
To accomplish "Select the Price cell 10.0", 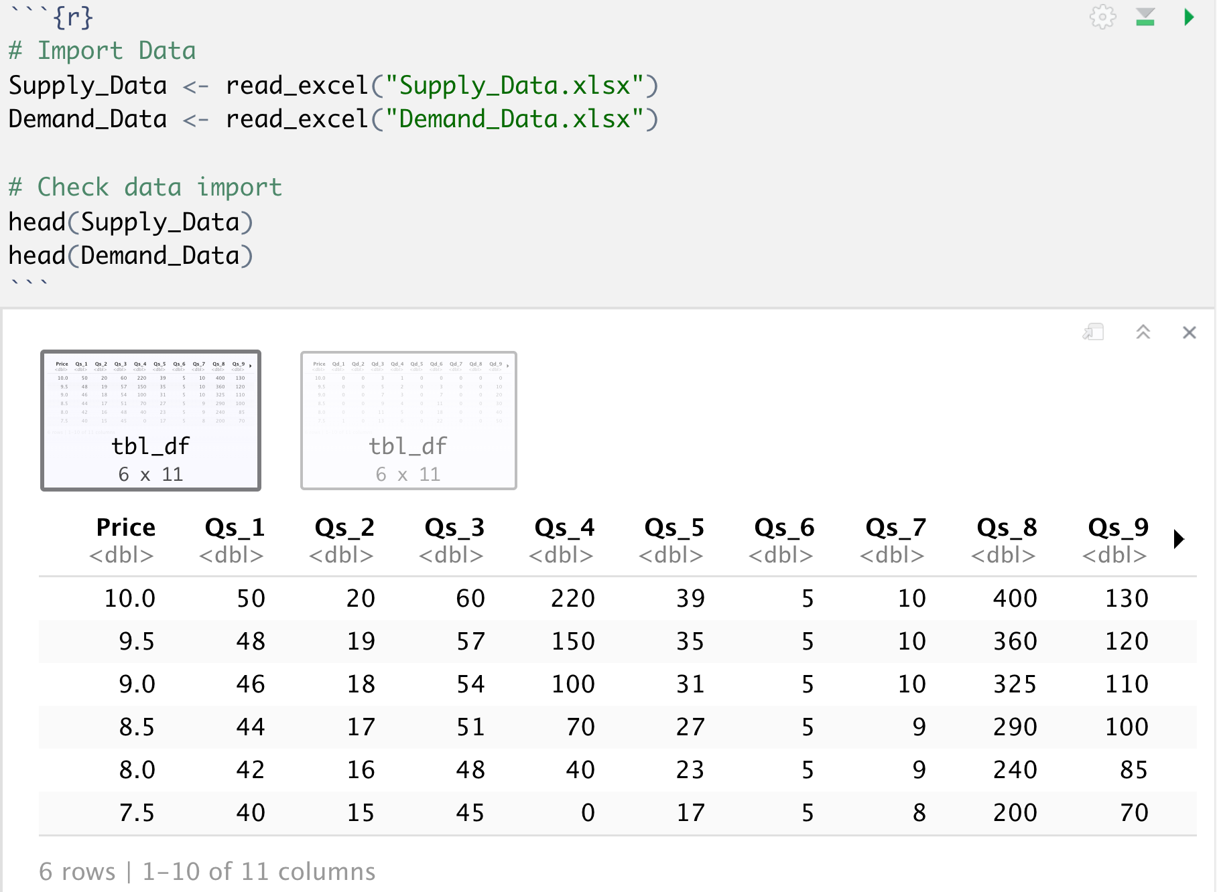I will click(x=130, y=598).
